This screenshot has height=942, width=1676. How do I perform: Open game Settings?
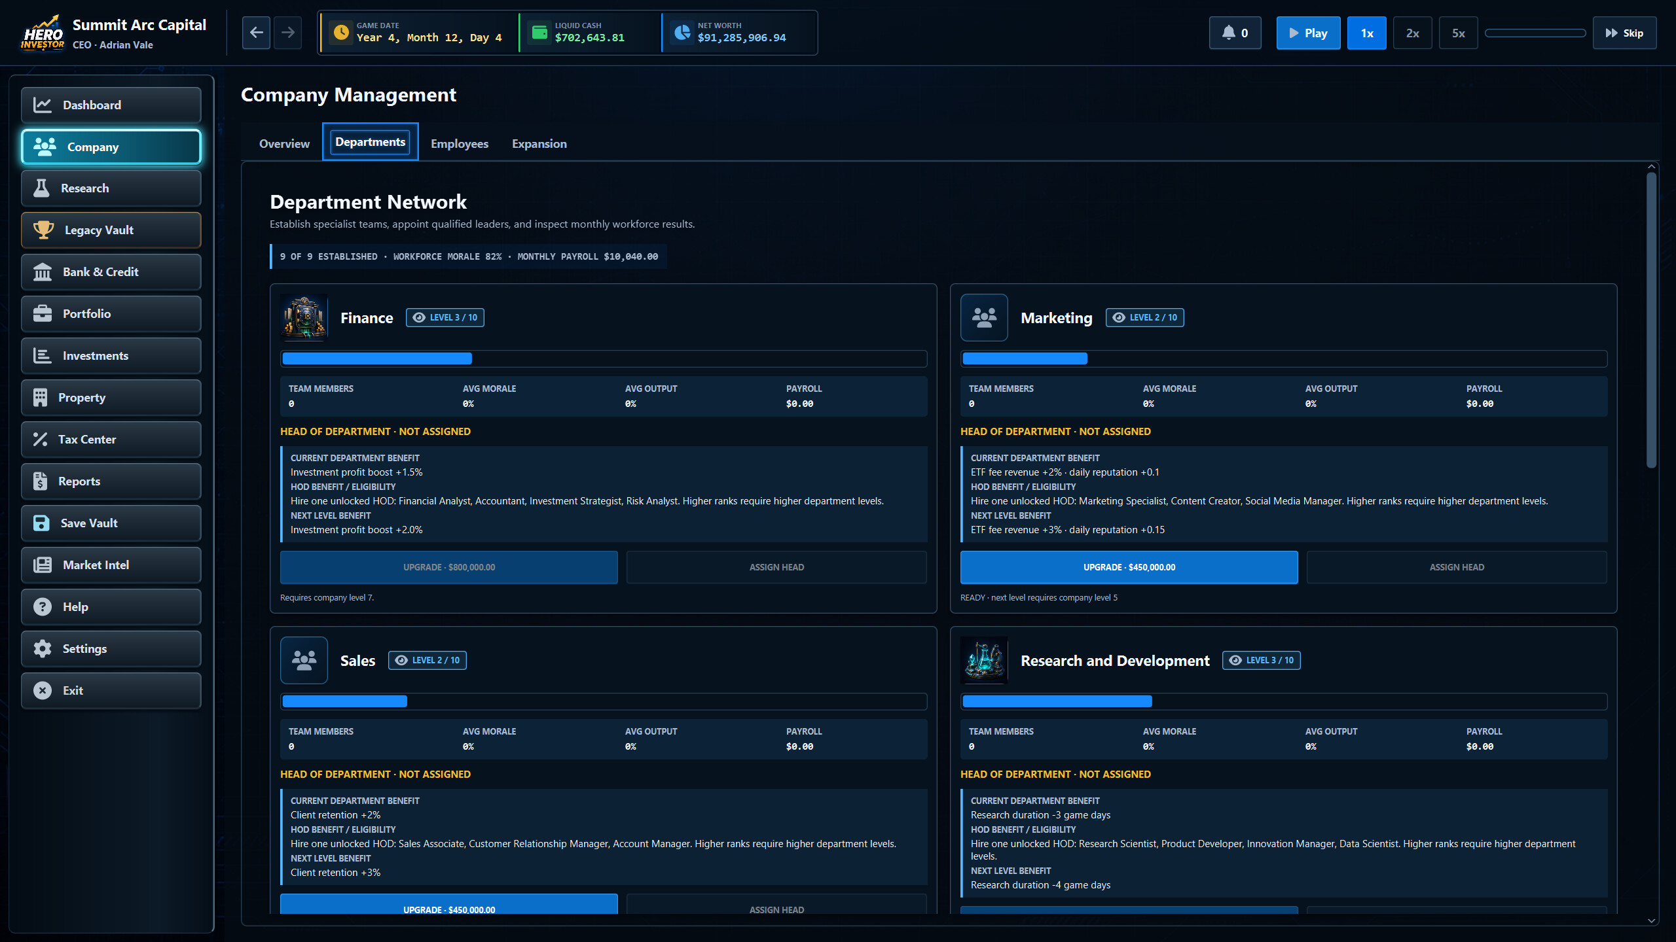[111, 649]
